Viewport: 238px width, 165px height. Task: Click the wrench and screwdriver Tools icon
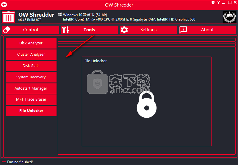pos(65,29)
